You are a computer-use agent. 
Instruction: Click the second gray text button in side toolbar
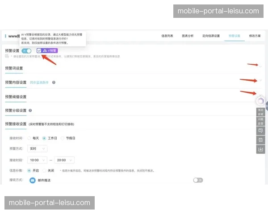click(260, 121)
